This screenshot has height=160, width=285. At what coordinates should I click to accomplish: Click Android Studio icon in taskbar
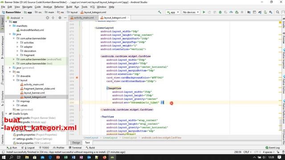pyautogui.click(x=112, y=157)
